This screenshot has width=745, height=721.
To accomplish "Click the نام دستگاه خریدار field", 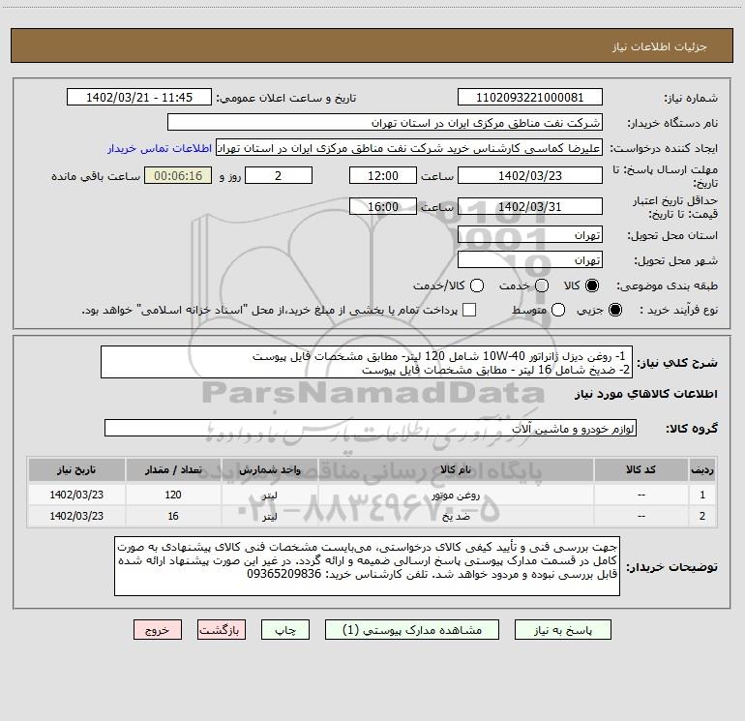I will tap(385, 123).
